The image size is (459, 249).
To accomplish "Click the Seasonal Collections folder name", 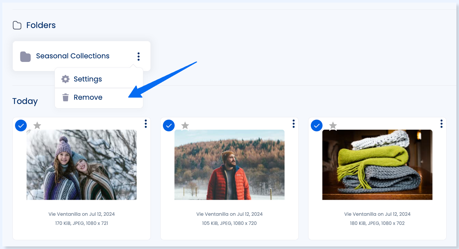I will pyautogui.click(x=73, y=56).
